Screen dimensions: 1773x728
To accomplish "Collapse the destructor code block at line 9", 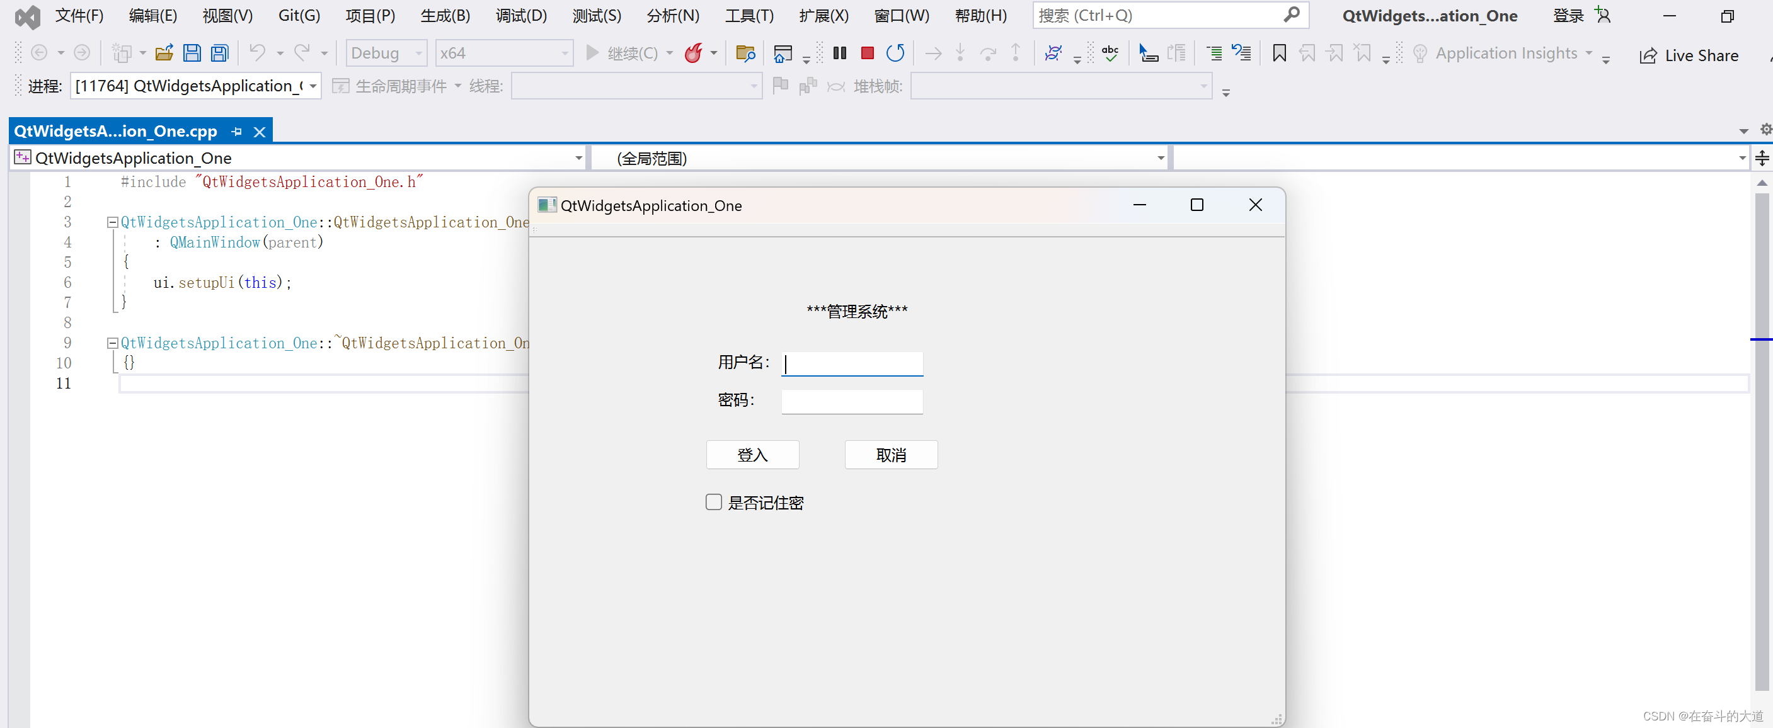I will point(112,343).
